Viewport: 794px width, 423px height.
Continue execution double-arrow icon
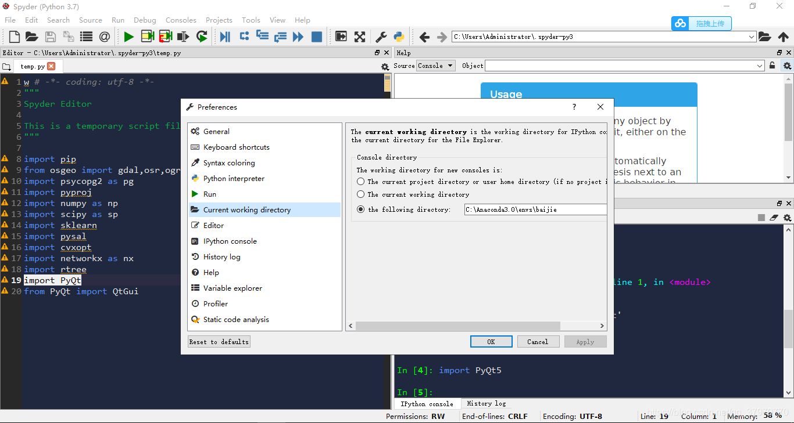click(298, 37)
